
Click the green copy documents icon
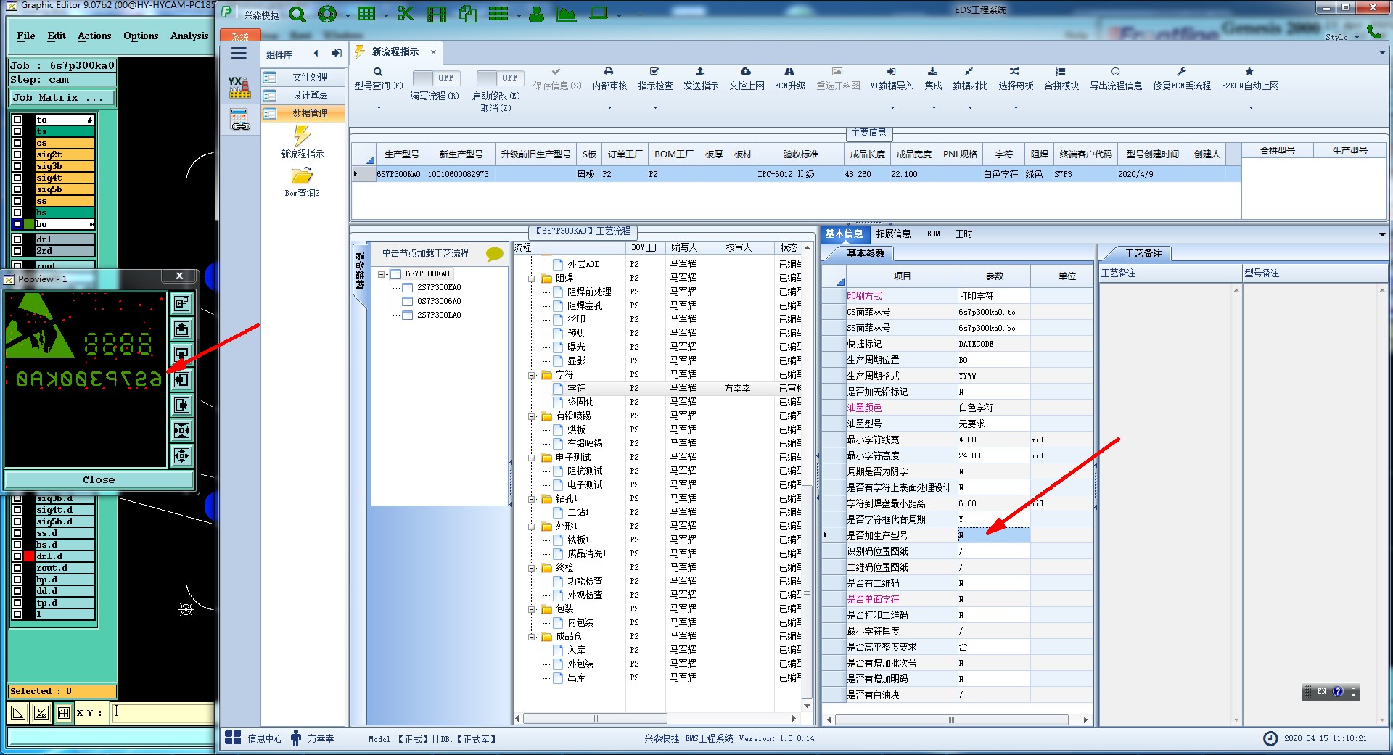[x=468, y=14]
